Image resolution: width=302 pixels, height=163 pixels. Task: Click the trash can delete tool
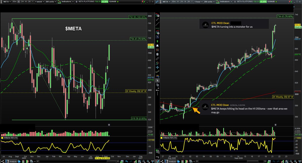coord(157,54)
